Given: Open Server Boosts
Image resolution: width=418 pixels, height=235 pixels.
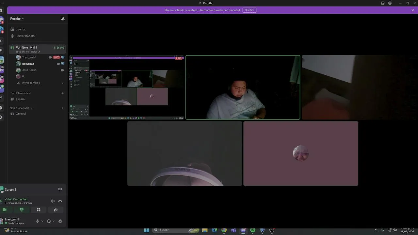Looking at the screenshot, I should [x=37, y=36].
